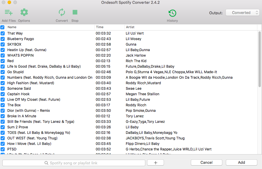Click the Add Files icon
The width and height of the screenshot is (262, 169).
9,12
